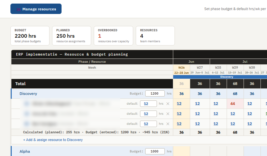
Task: Click the Week row label
Action: [x=92, y=68]
